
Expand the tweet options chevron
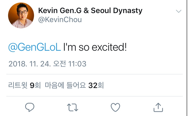tap(178, 11)
